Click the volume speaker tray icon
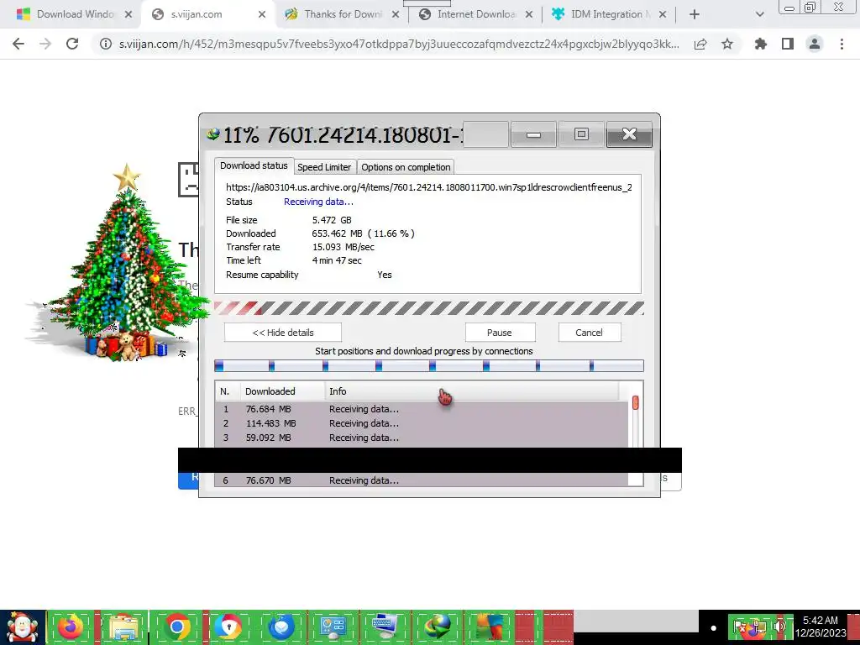This screenshot has width=860, height=645. (778, 627)
